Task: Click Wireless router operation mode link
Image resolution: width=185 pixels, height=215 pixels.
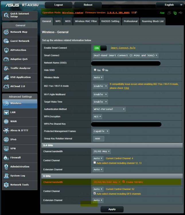Action: tap(73, 13)
